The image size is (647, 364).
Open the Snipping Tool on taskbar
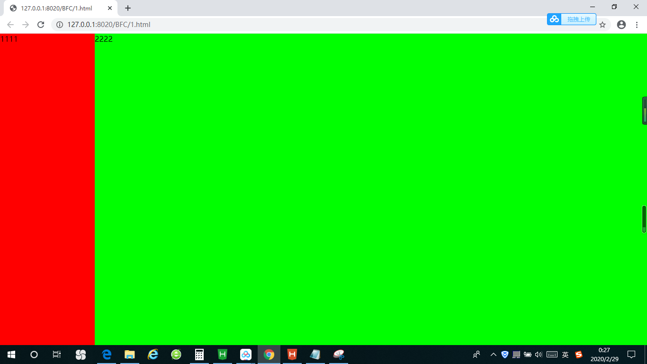[x=339, y=355]
